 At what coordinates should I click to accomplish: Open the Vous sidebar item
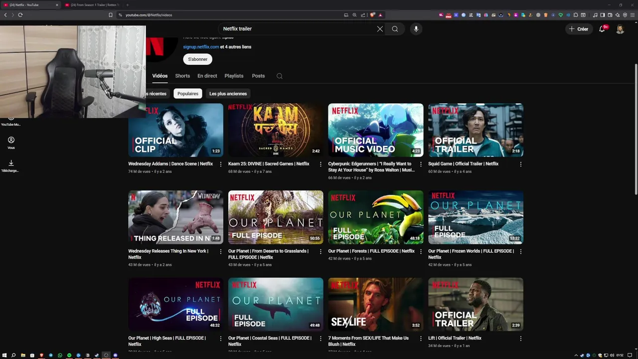coord(11,143)
